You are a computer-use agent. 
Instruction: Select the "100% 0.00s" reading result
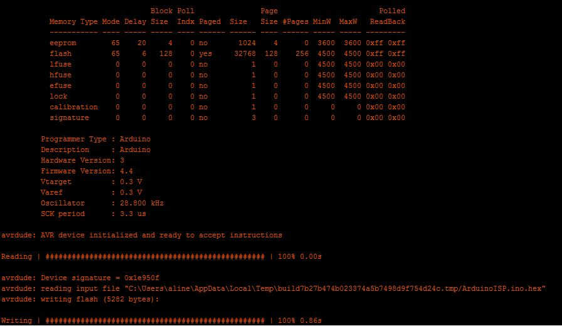(x=300, y=257)
